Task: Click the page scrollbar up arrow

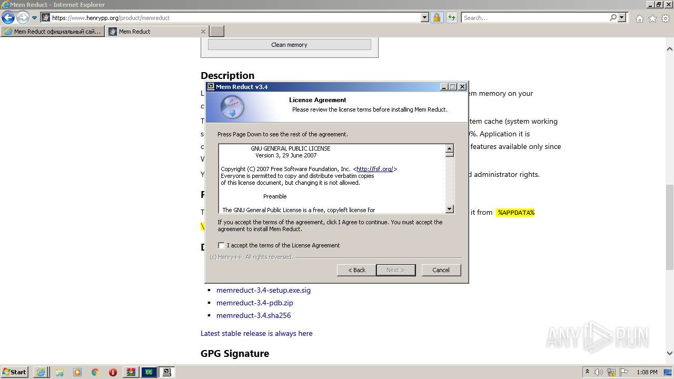Action: 669,49
